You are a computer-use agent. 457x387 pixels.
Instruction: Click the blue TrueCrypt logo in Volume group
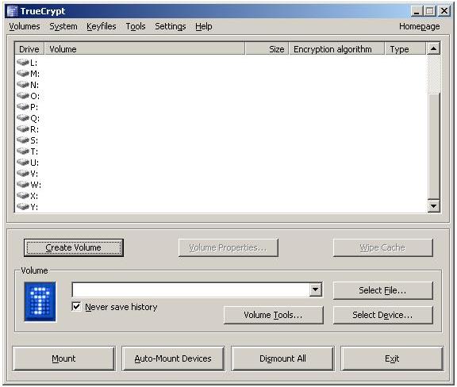40,301
